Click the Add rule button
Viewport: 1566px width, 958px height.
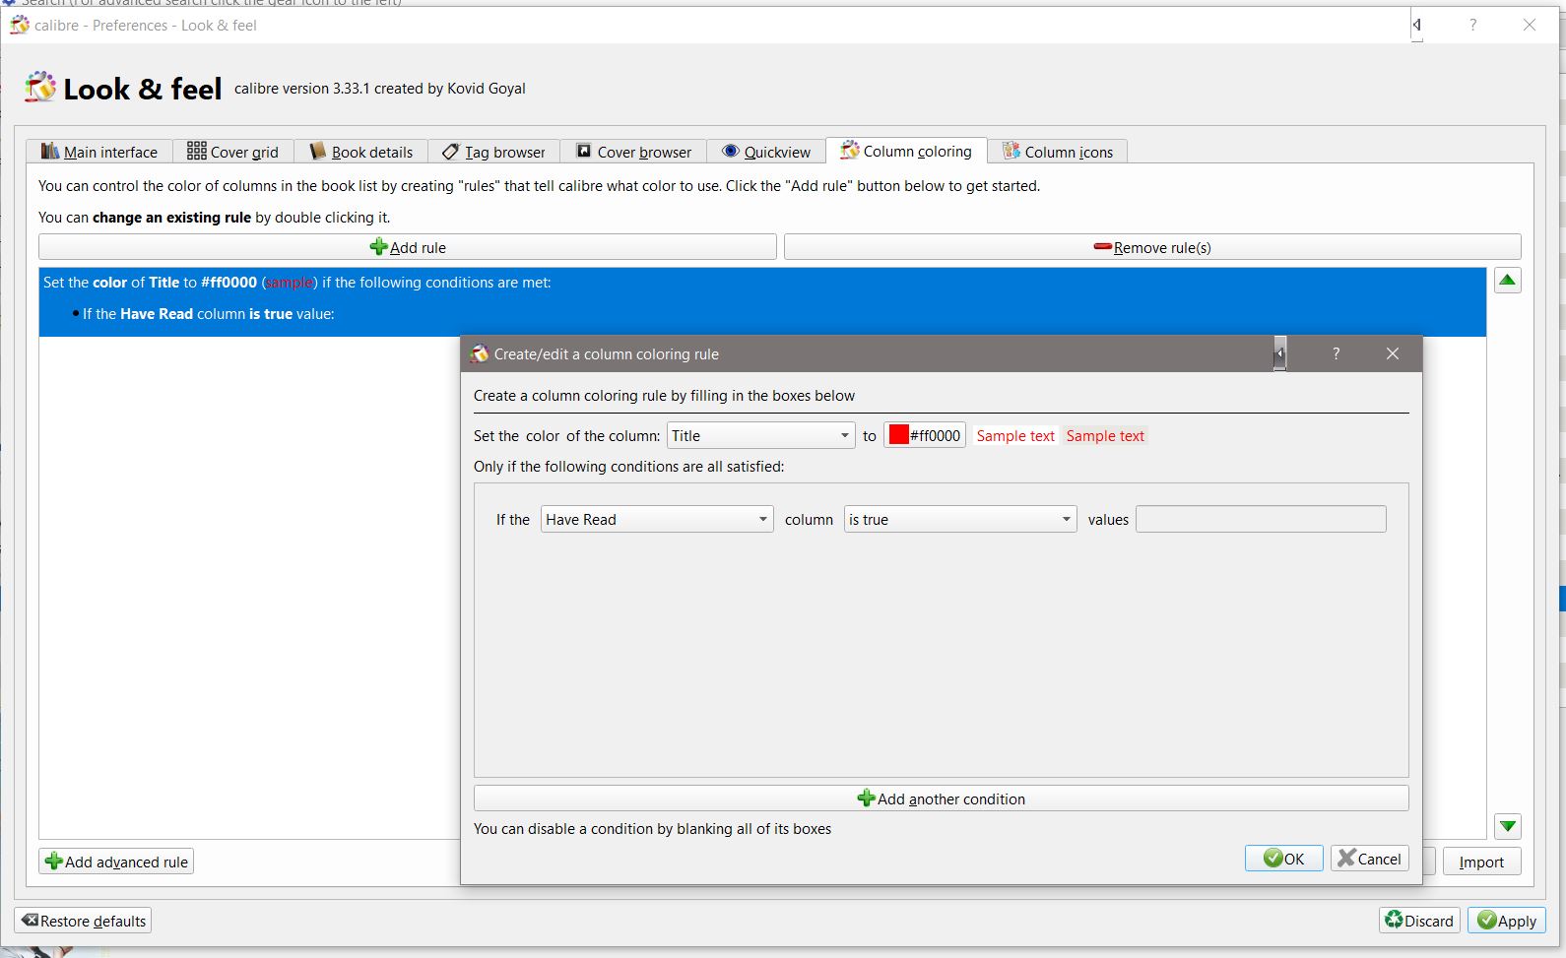click(x=408, y=247)
